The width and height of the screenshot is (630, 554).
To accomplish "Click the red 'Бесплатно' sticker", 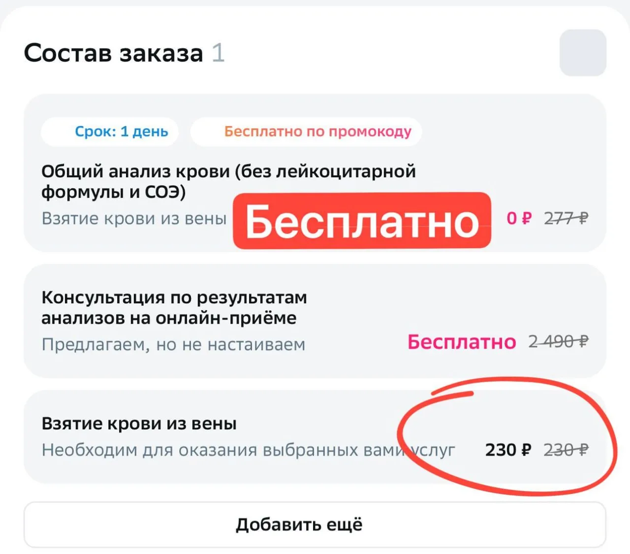I will tap(362, 221).
